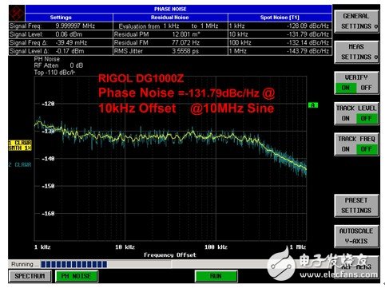Click AUTOSCALE Y-AXIS softkey

click(356, 236)
